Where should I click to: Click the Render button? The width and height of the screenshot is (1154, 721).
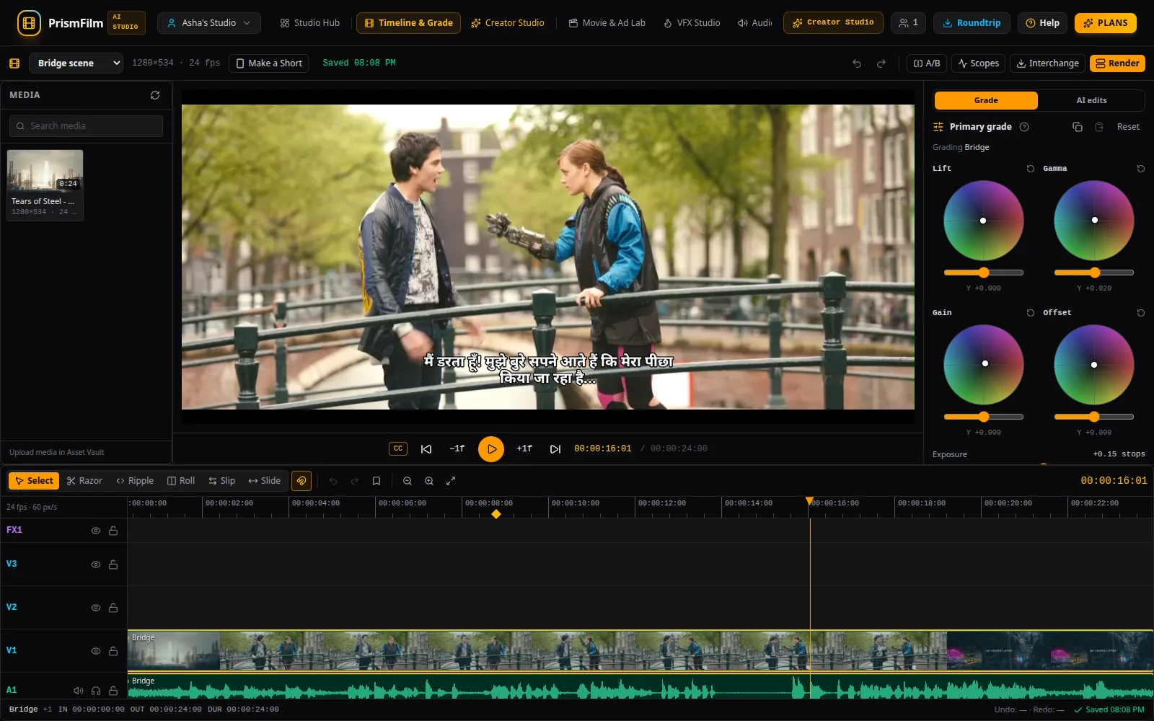click(1117, 63)
